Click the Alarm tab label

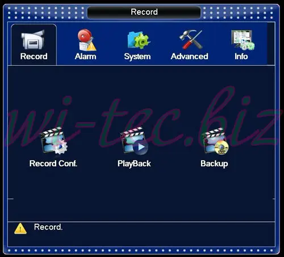point(86,56)
